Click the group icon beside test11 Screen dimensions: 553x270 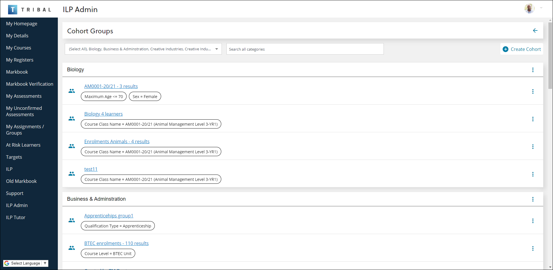(x=72, y=174)
